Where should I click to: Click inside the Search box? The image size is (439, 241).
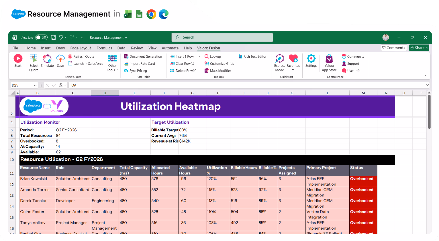(222, 37)
